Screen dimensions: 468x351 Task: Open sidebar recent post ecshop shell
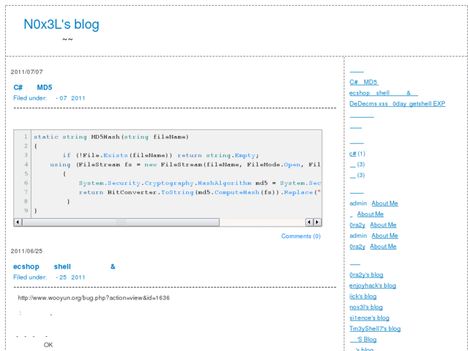click(x=384, y=93)
